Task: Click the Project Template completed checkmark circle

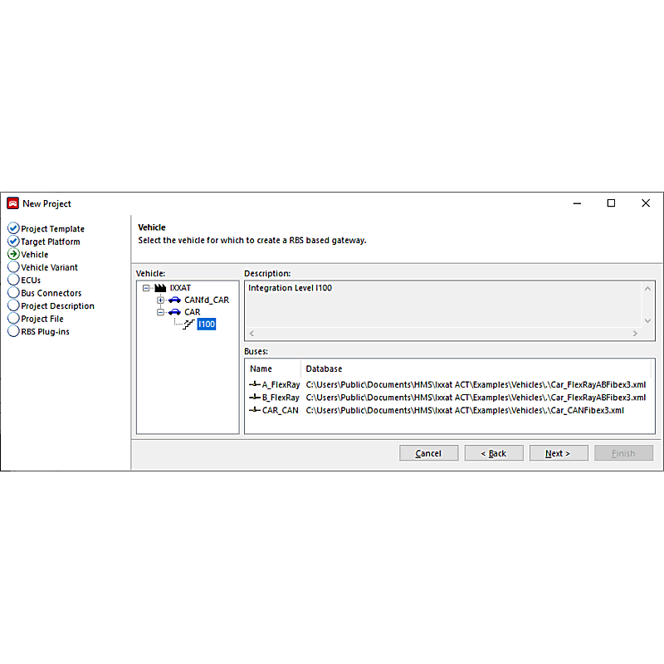Action: pos(13,228)
